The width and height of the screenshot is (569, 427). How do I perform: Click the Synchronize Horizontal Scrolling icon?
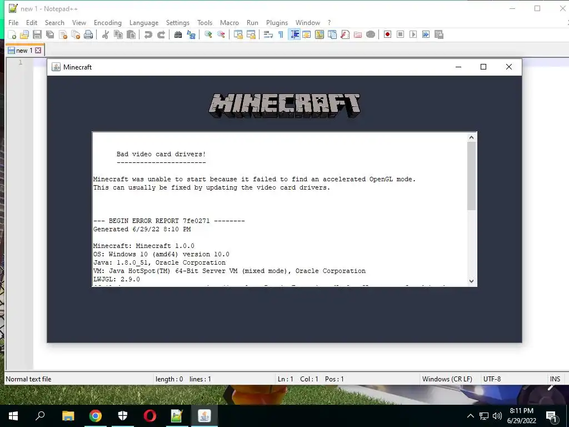coord(251,34)
